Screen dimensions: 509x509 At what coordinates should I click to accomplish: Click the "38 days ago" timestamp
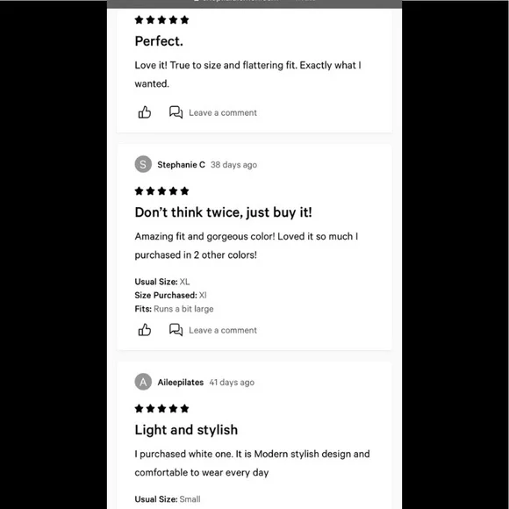pyautogui.click(x=233, y=165)
